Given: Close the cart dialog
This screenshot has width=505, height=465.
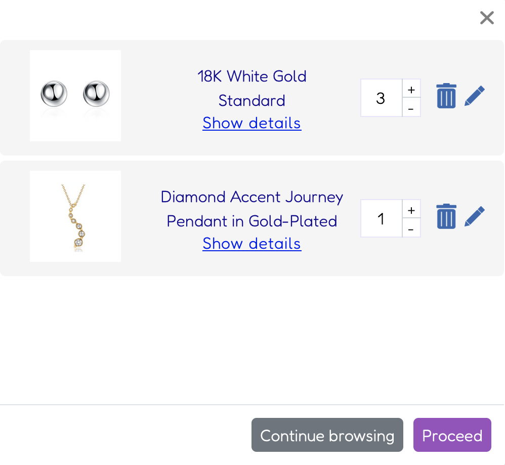Looking at the screenshot, I should click(487, 18).
